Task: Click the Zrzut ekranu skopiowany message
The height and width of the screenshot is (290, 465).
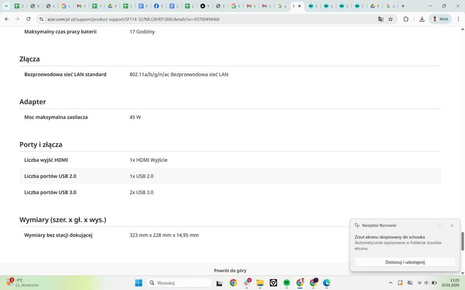Action: pyautogui.click(x=390, y=237)
